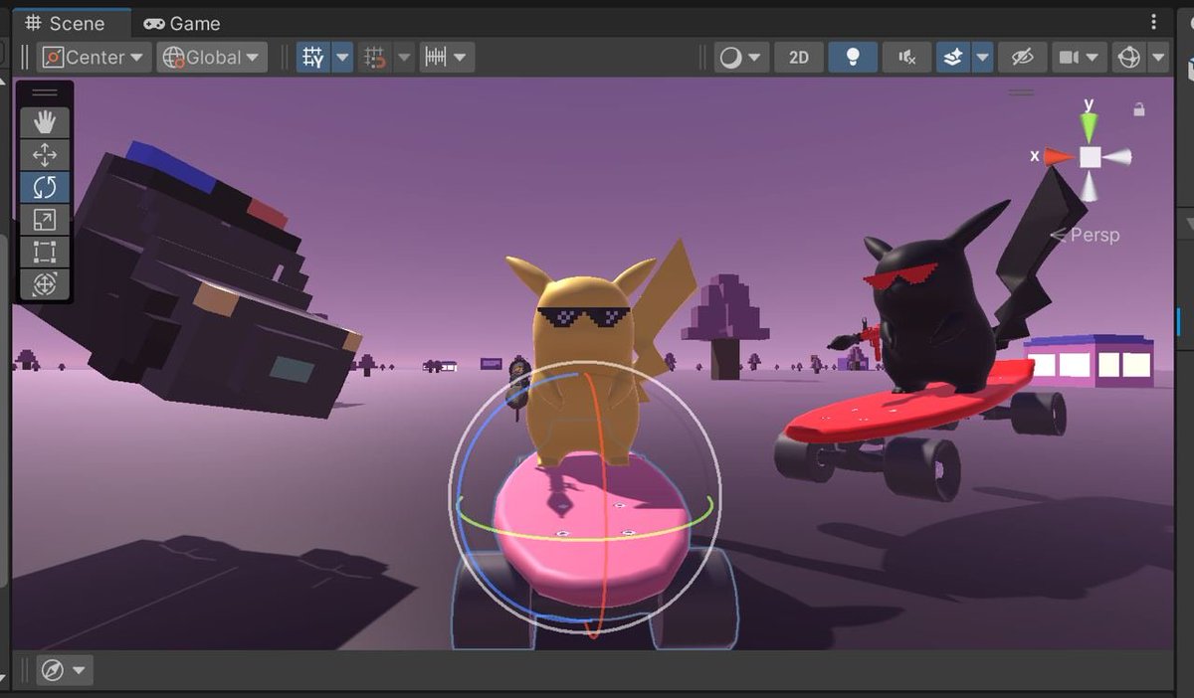
Task: Select the Move tool
Action: pyautogui.click(x=45, y=155)
